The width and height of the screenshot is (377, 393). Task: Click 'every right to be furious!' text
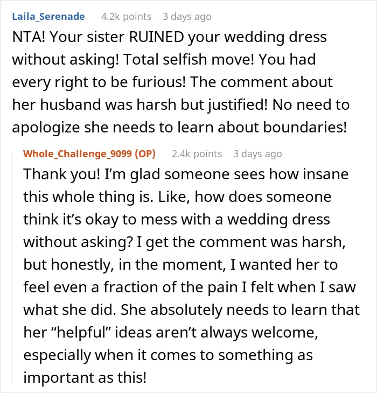click(x=99, y=82)
